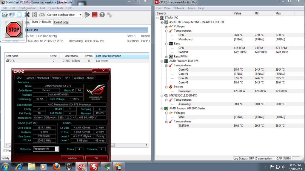The image size is (305, 171).
Task: Open the CPU-Z Caches tab
Action: [30, 78]
